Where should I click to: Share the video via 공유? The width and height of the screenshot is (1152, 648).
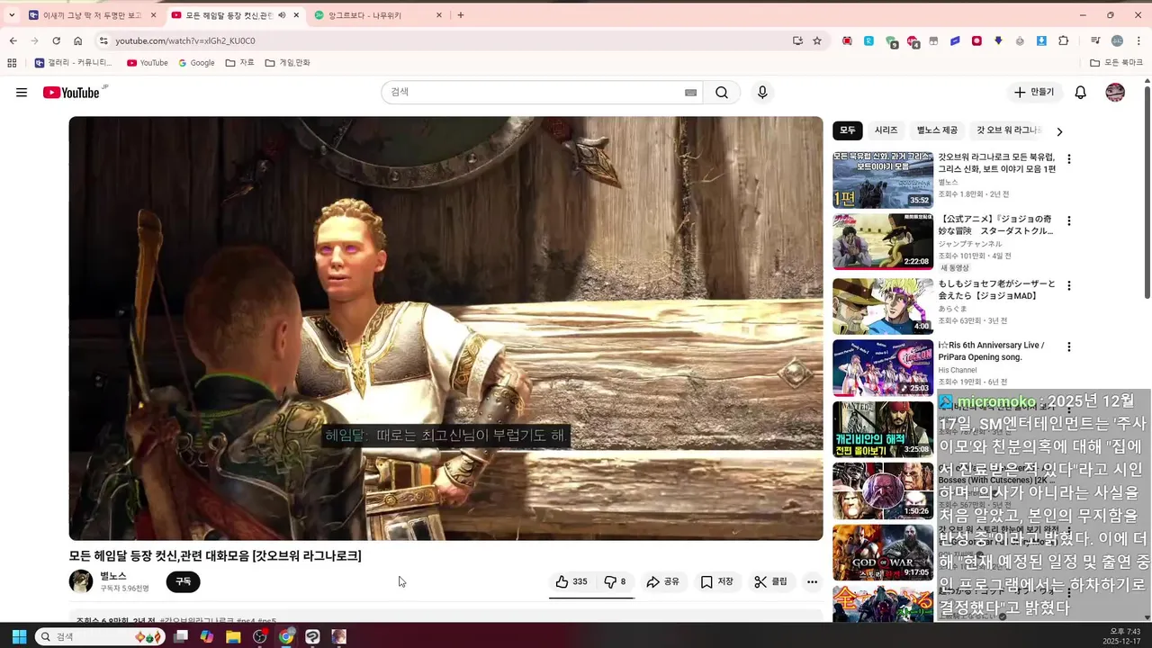tap(663, 581)
